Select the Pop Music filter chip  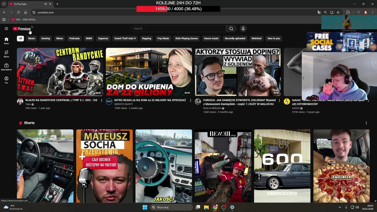click(x=163, y=38)
